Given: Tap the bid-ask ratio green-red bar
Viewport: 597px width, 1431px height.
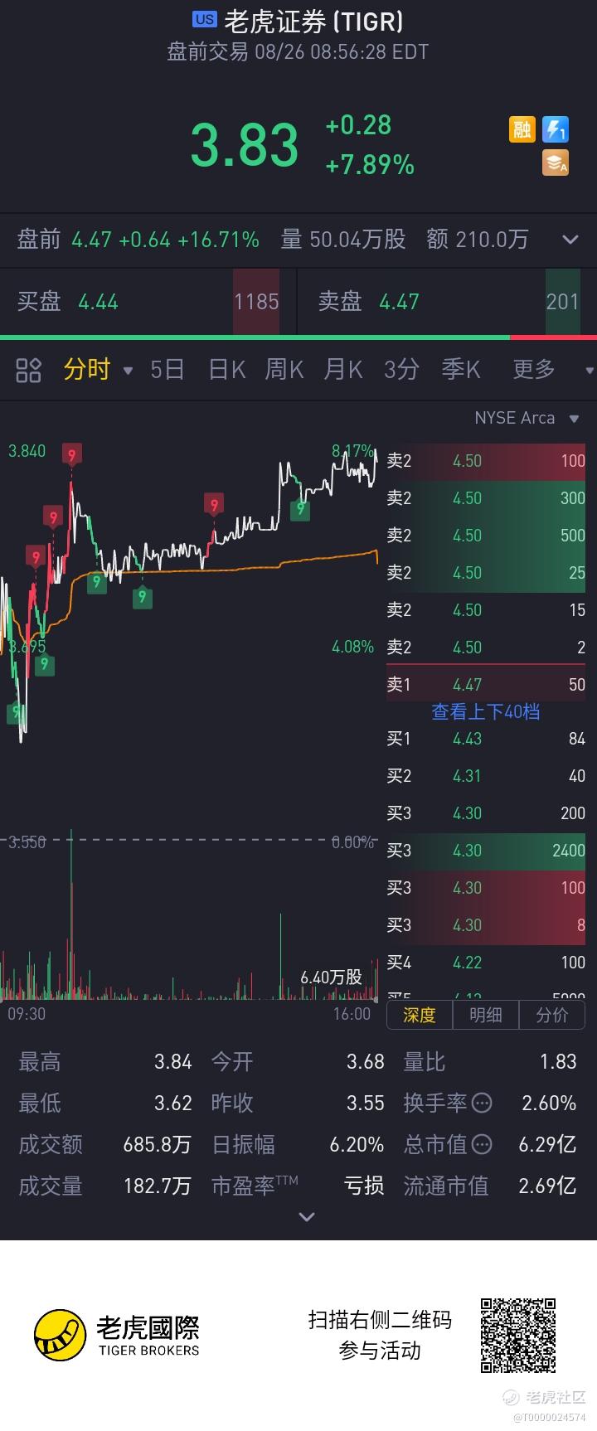Looking at the screenshot, I should 298,337.
